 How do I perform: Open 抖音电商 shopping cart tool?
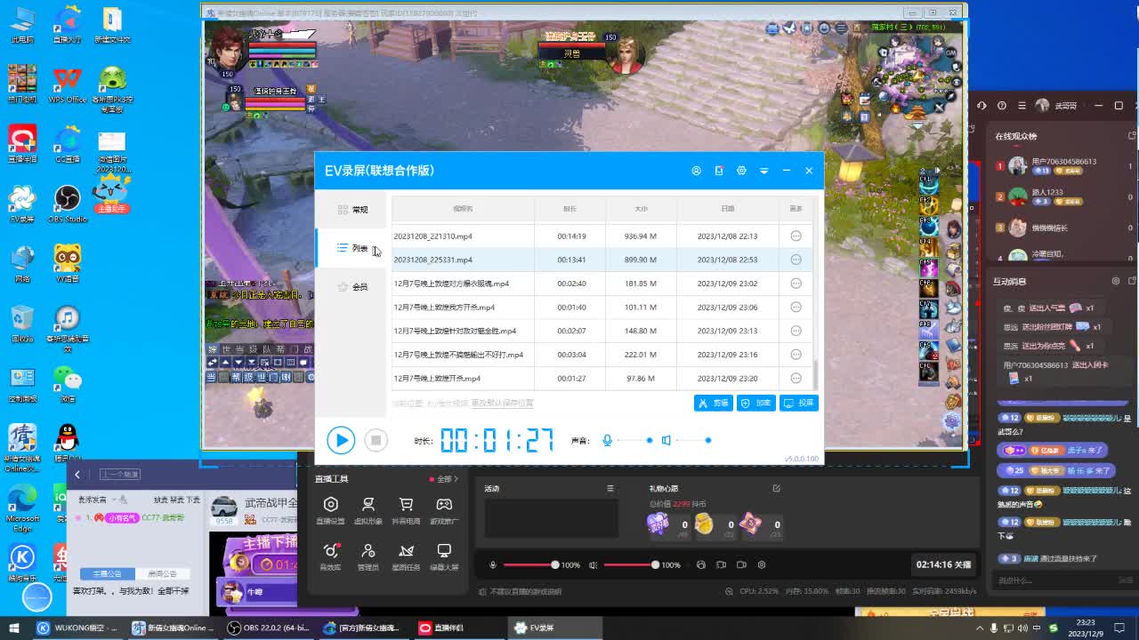406,510
